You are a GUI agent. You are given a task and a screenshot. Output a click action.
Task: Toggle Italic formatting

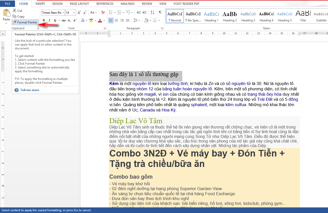coord(49,20)
